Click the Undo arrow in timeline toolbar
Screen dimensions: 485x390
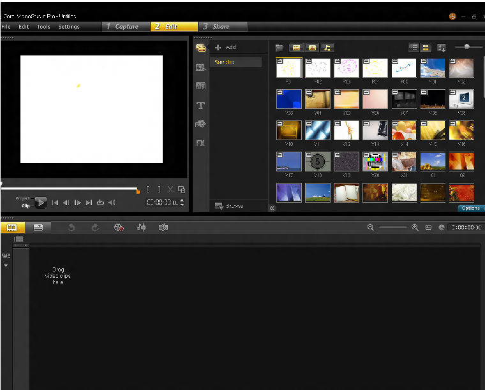coord(71,227)
